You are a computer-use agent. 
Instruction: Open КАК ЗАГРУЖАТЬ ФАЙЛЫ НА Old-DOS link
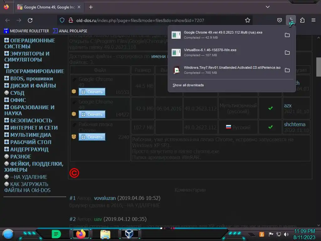[x=28, y=187]
